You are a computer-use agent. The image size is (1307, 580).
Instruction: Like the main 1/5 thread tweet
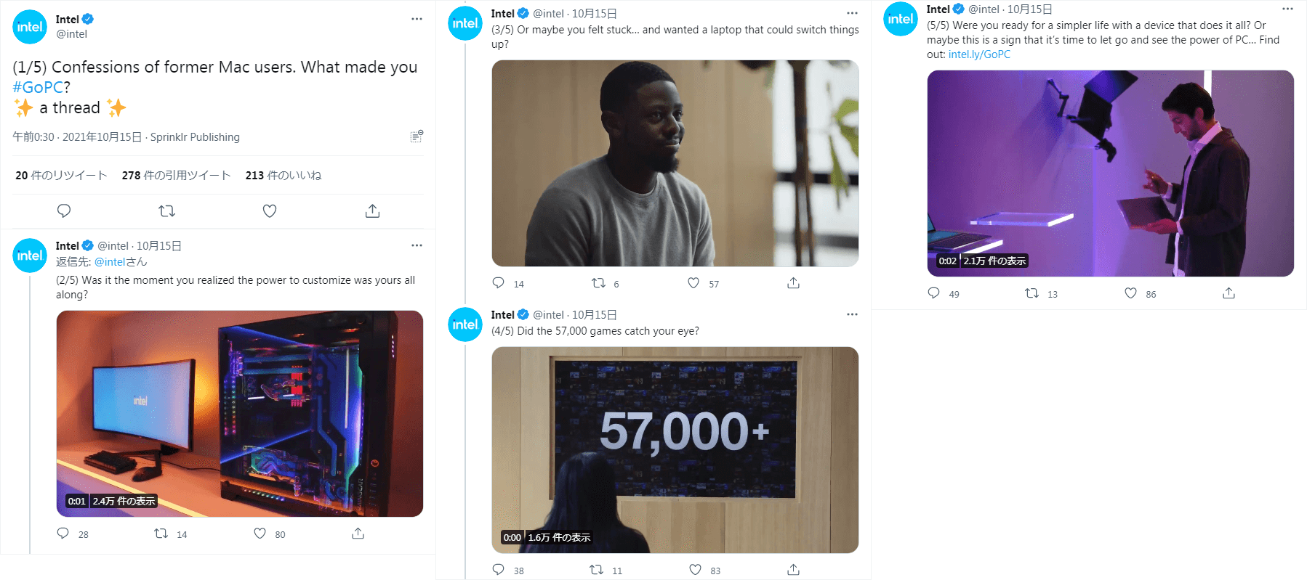point(270,211)
